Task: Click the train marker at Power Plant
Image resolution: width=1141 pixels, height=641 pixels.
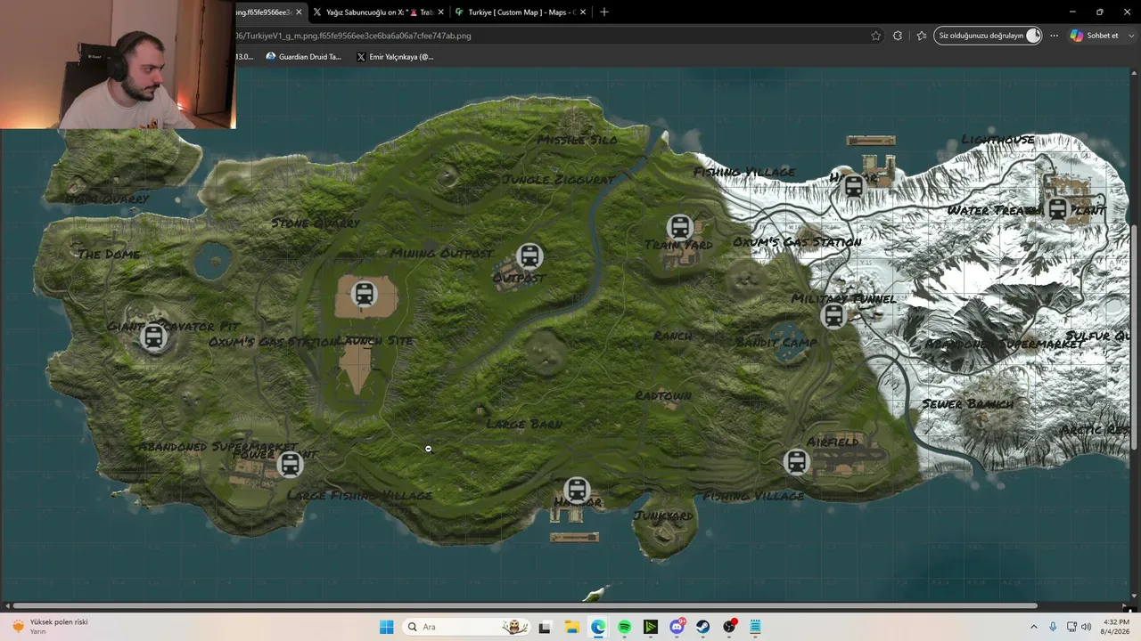Action: pyautogui.click(x=290, y=464)
